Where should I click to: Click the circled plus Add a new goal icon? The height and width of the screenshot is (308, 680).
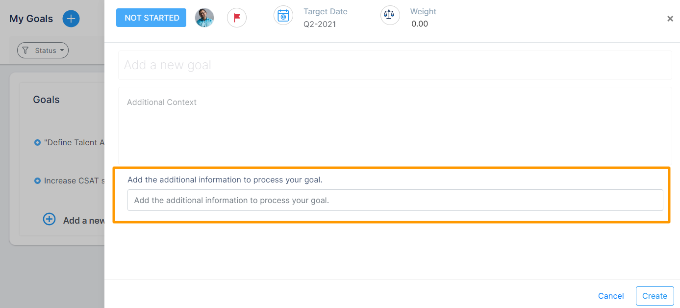[50, 219]
